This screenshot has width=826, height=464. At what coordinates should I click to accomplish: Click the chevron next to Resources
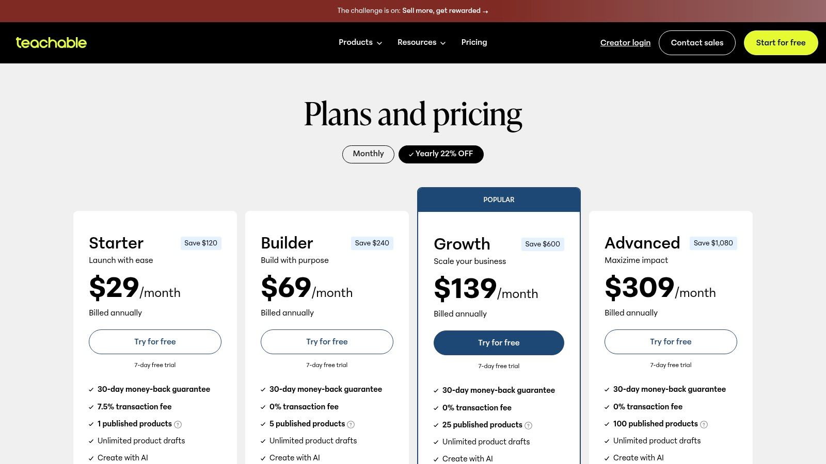click(x=443, y=43)
